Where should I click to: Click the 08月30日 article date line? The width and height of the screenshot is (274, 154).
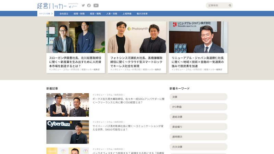[108, 95]
